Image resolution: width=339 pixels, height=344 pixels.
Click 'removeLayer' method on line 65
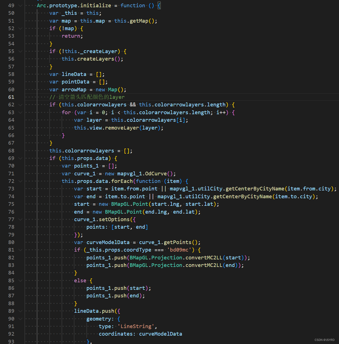pos(122,128)
